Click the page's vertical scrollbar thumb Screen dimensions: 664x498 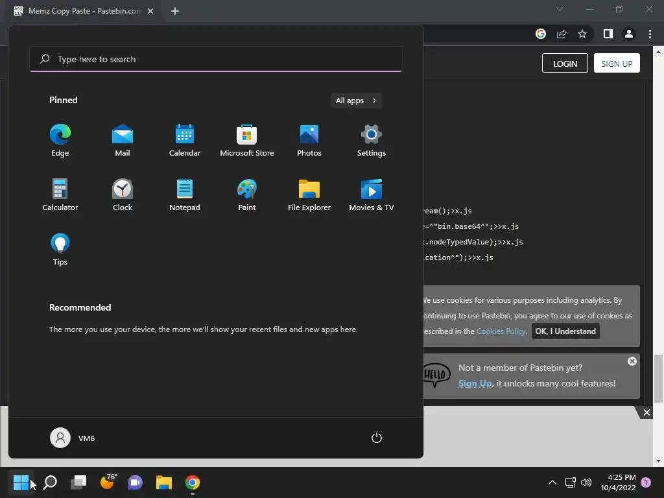tap(658, 379)
